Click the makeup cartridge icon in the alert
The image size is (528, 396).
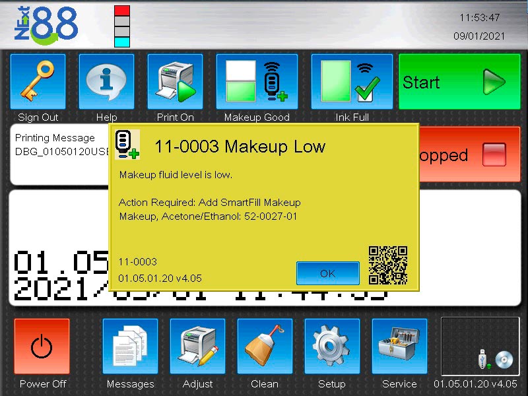pos(127,145)
